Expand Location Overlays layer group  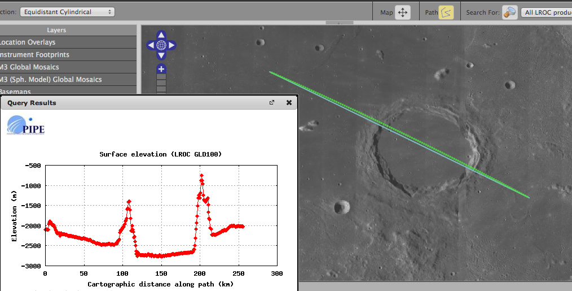click(68, 42)
